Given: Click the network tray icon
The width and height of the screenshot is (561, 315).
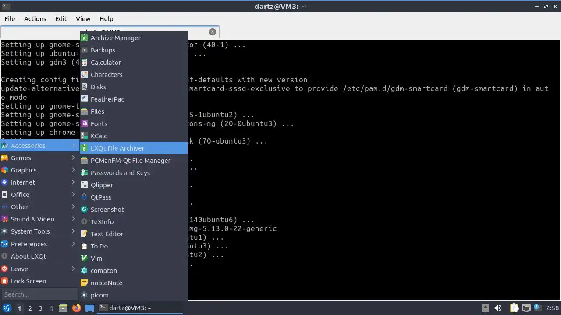Looking at the screenshot, I should 526,308.
